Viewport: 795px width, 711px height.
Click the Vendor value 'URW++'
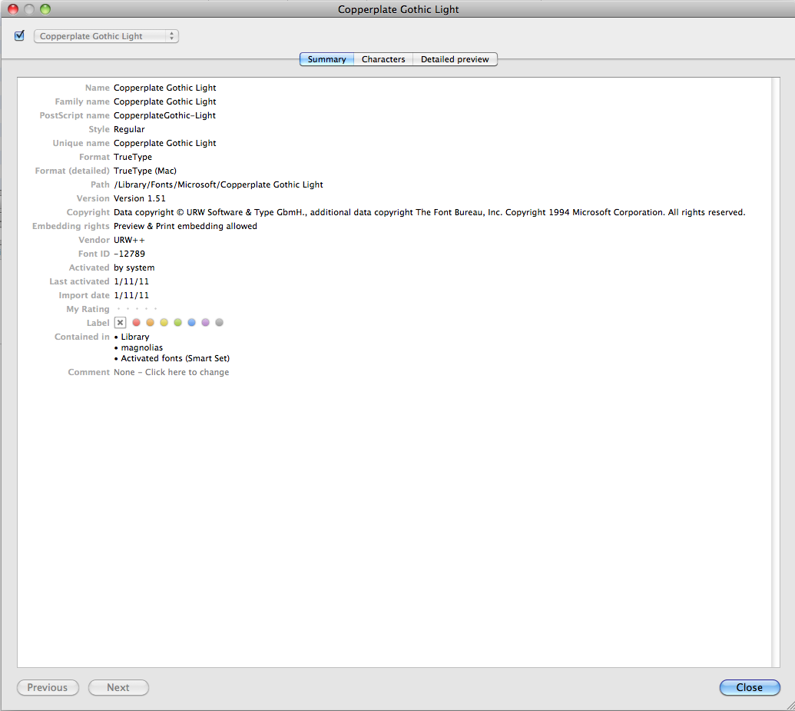129,240
